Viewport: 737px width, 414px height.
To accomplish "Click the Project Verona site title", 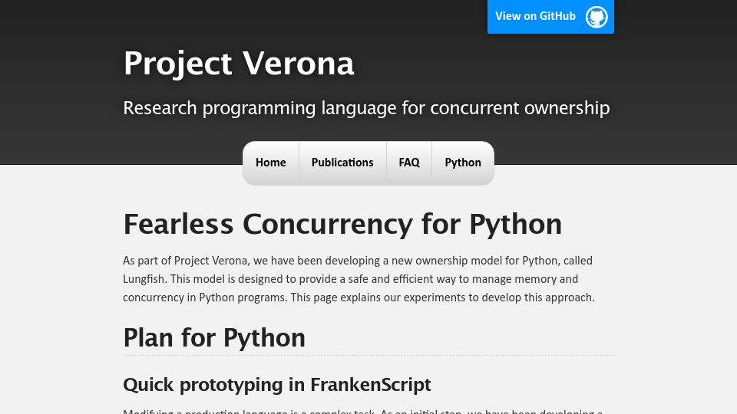I will point(238,64).
